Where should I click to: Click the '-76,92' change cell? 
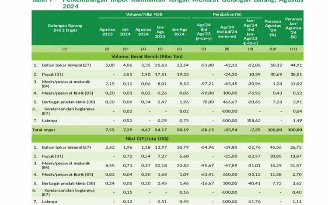254,93
